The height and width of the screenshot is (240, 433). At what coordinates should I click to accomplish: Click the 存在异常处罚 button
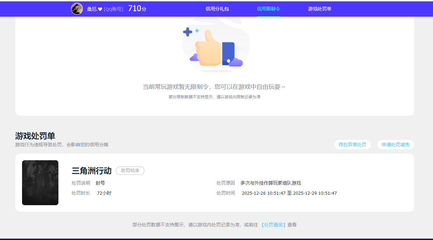pyautogui.click(x=352, y=145)
